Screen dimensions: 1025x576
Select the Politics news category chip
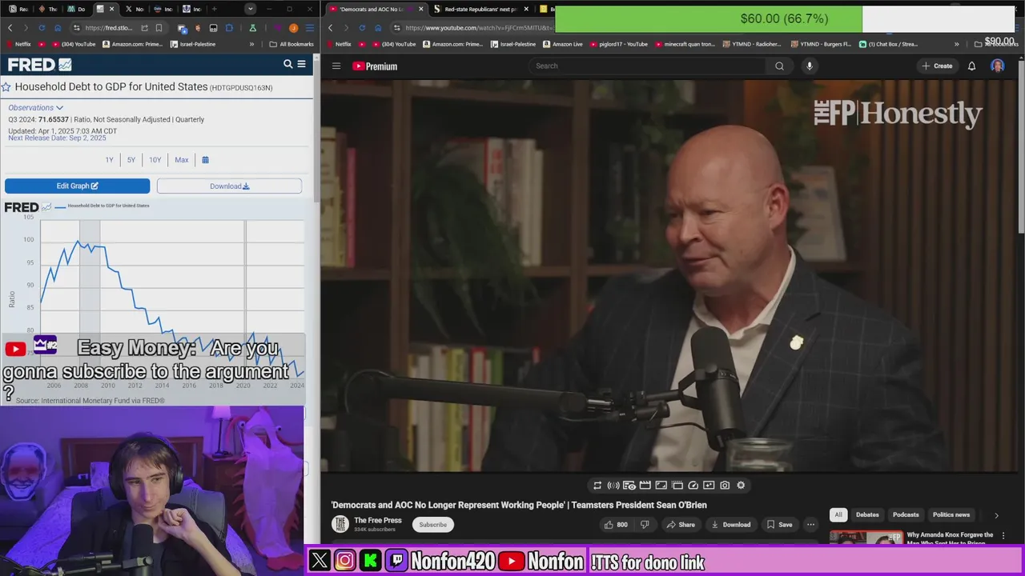tap(951, 514)
